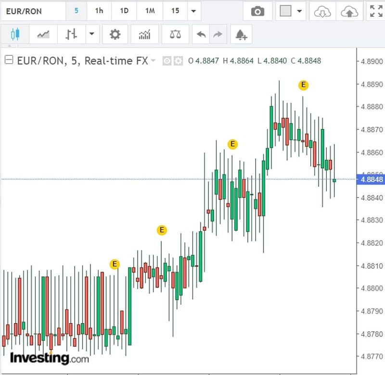
Task: Expand the time interval dropdown arrow
Action: pos(193,11)
